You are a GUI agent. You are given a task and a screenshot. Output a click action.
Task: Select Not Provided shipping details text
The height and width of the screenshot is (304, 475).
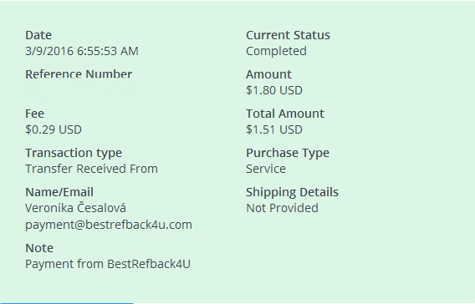pos(282,208)
